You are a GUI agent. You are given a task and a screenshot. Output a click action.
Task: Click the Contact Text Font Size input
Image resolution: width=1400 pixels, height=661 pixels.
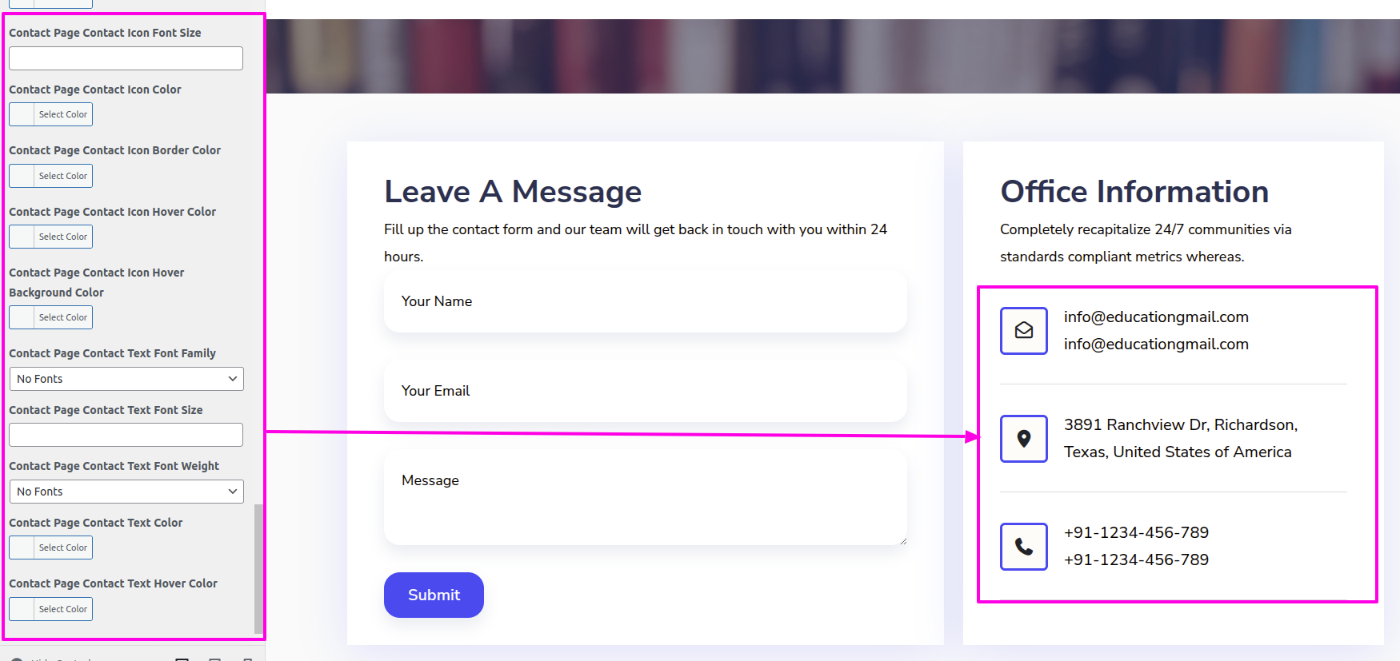[x=126, y=435]
